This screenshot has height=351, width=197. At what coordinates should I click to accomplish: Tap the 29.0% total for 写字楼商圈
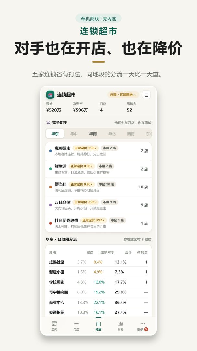point(121,292)
